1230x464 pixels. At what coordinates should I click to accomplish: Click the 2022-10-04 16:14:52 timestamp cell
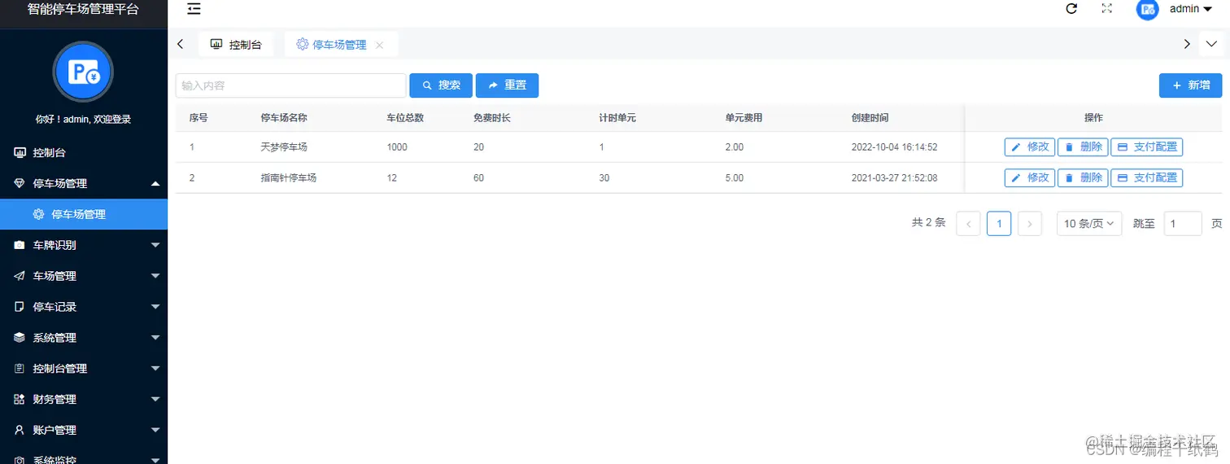(895, 147)
